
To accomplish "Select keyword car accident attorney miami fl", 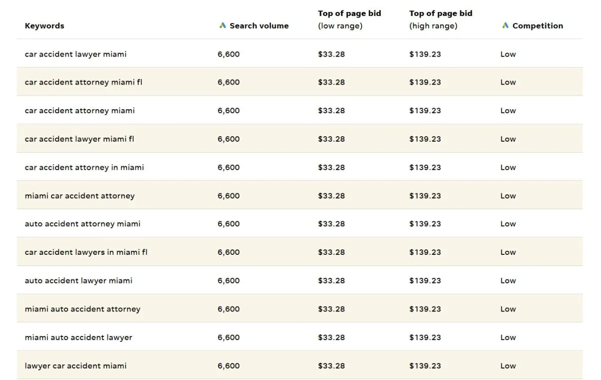I will [84, 82].
